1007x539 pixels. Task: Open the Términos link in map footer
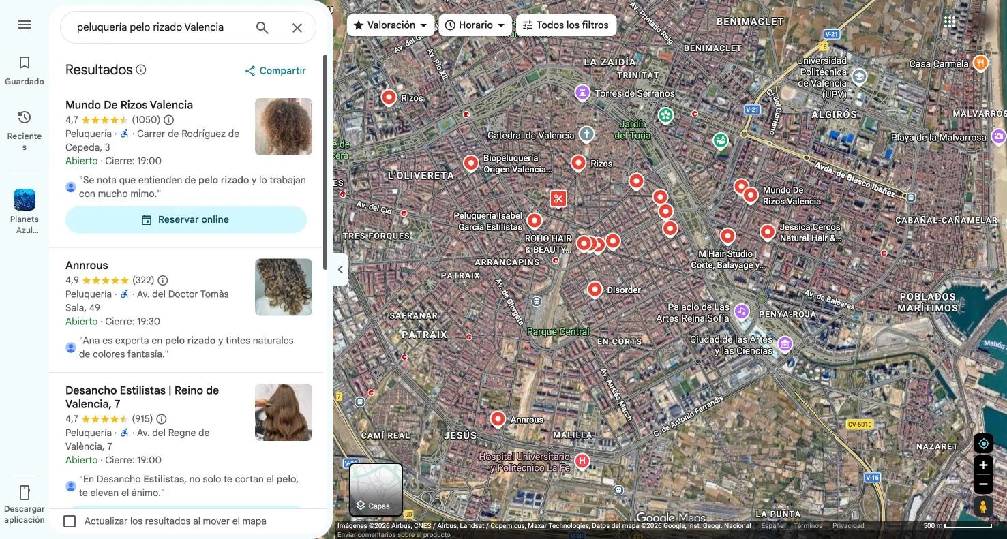808,526
